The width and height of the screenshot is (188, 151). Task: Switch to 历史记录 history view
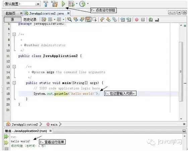[30, 19]
